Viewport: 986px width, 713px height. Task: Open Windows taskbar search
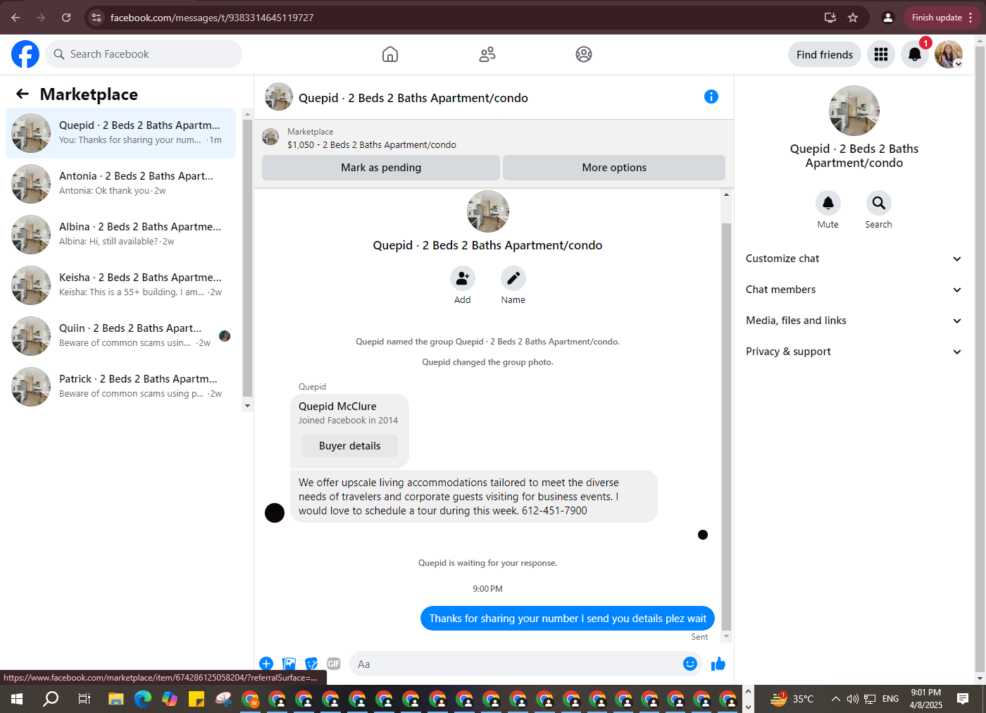pos(51,699)
